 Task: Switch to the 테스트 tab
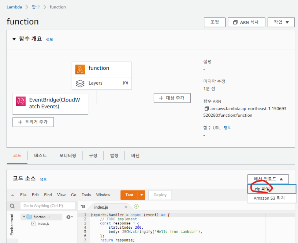pyautogui.click(x=40, y=156)
